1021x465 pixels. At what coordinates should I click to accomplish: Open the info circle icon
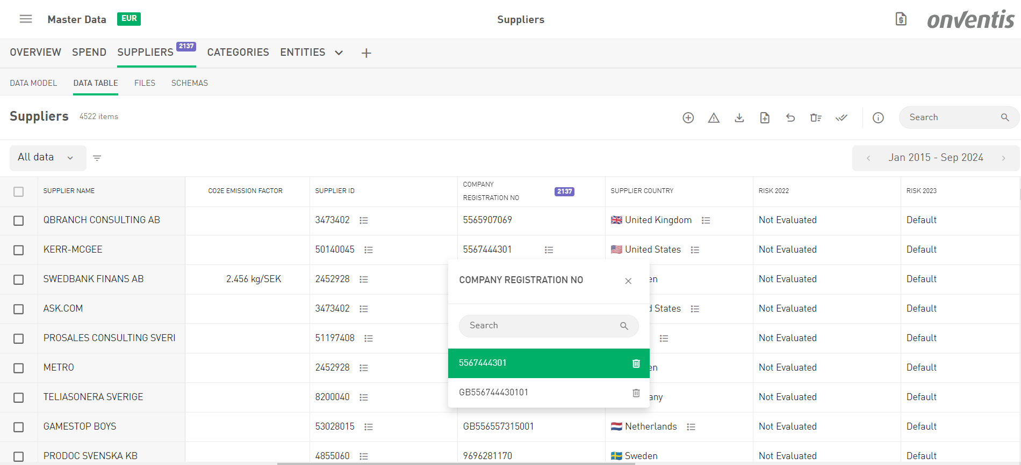(878, 118)
